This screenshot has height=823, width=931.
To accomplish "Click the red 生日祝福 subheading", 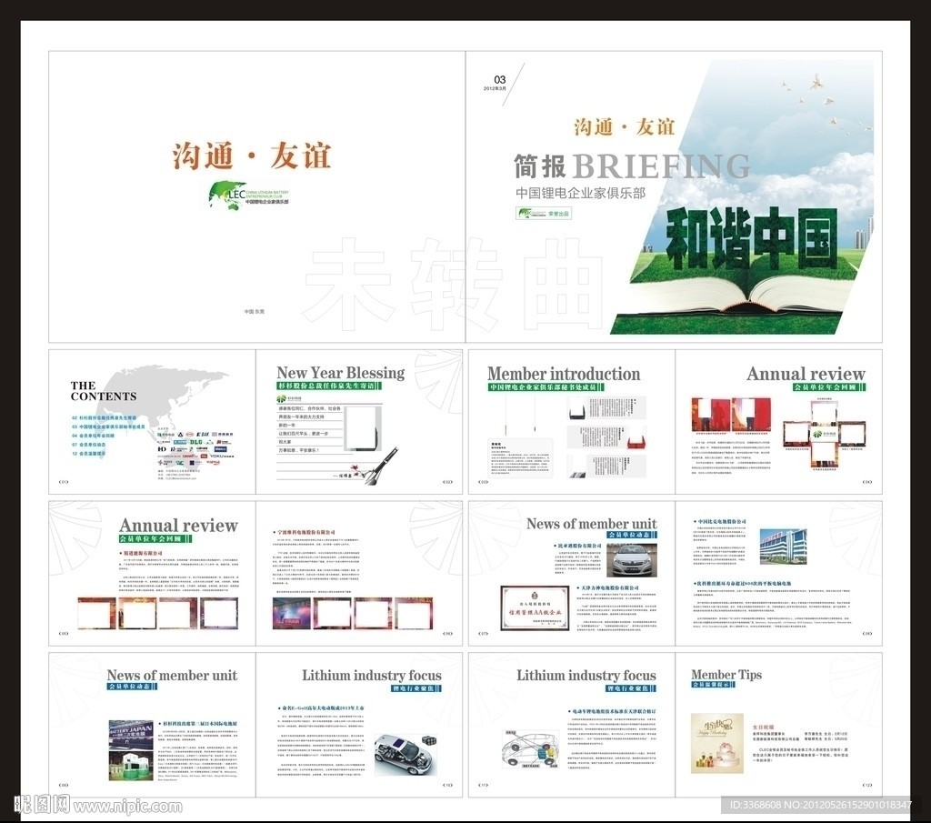I will 763,727.
